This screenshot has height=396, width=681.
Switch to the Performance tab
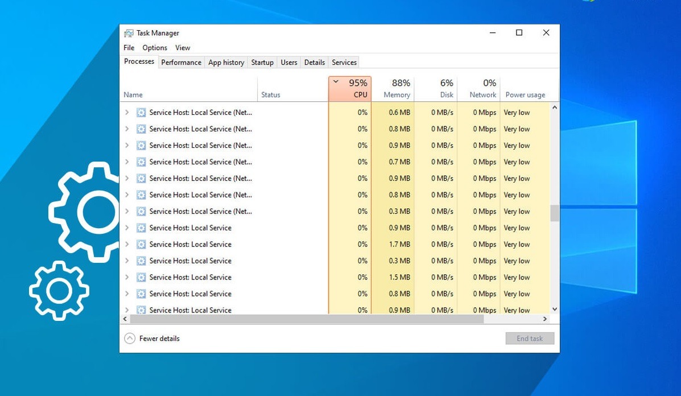[181, 62]
